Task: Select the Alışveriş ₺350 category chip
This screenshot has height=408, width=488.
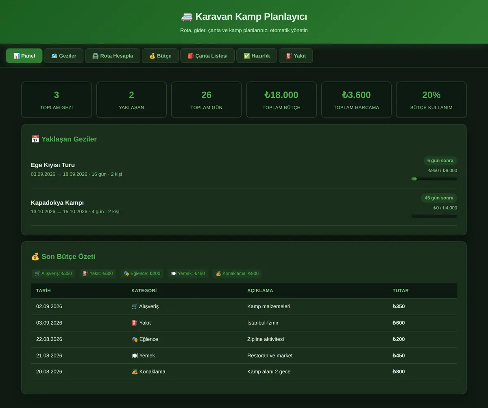Action: point(53,273)
